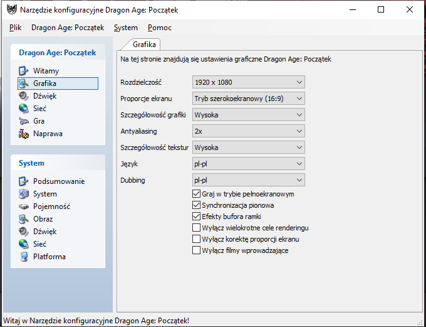This screenshot has height=327, width=426.
Task: Select Witamy text in the sidebar
Action: (x=46, y=71)
